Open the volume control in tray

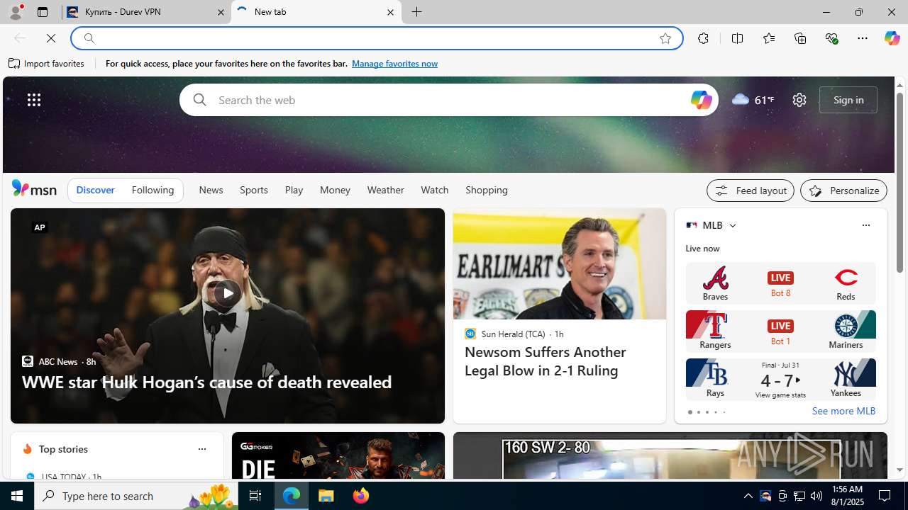pyautogui.click(x=816, y=496)
